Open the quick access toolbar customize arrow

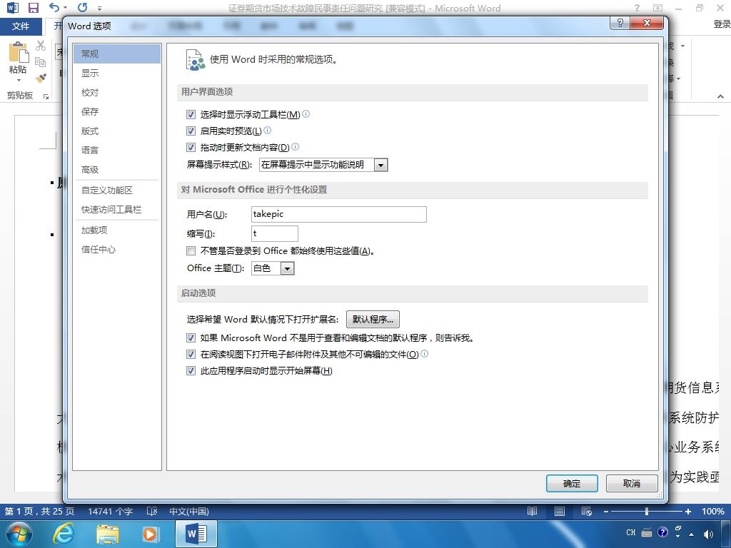point(99,8)
